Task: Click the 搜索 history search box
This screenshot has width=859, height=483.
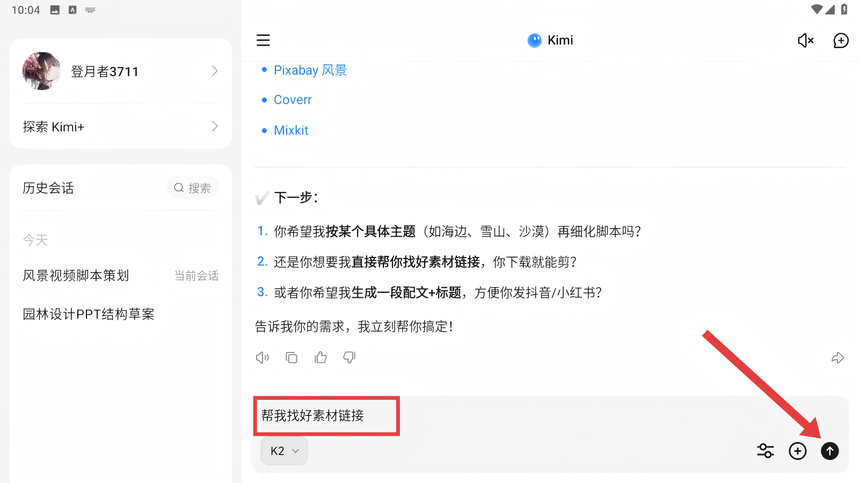Action: coord(192,188)
